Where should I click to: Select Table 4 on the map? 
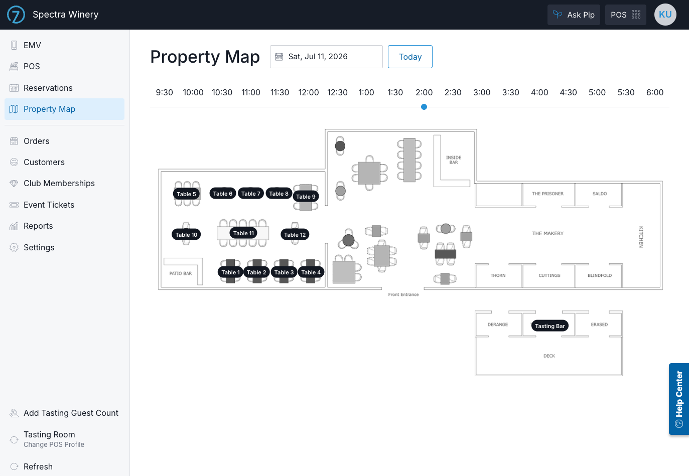[x=311, y=272]
